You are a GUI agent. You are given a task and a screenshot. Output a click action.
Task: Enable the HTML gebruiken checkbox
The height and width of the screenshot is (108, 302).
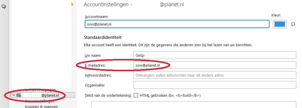click(136, 95)
